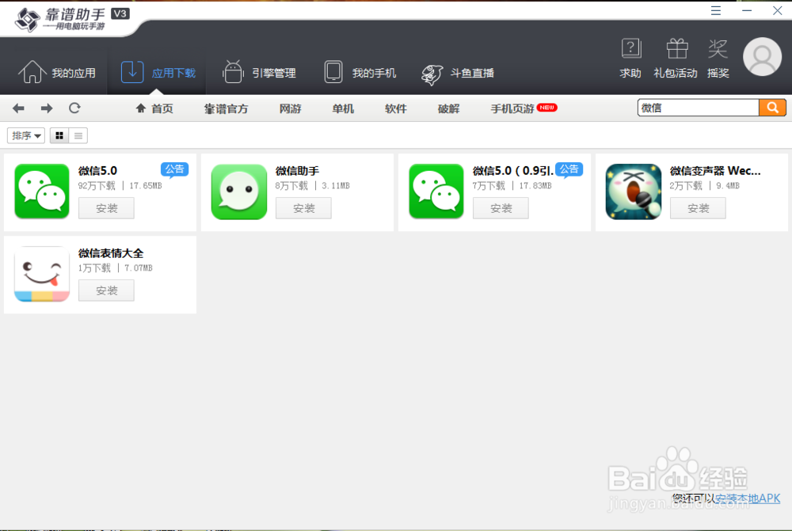Open the 微信变声器 Wec... title
Image resolution: width=792 pixels, height=531 pixels.
(715, 171)
